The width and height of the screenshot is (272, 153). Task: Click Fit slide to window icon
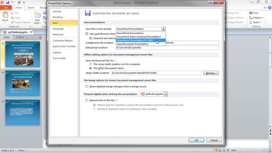269,150
